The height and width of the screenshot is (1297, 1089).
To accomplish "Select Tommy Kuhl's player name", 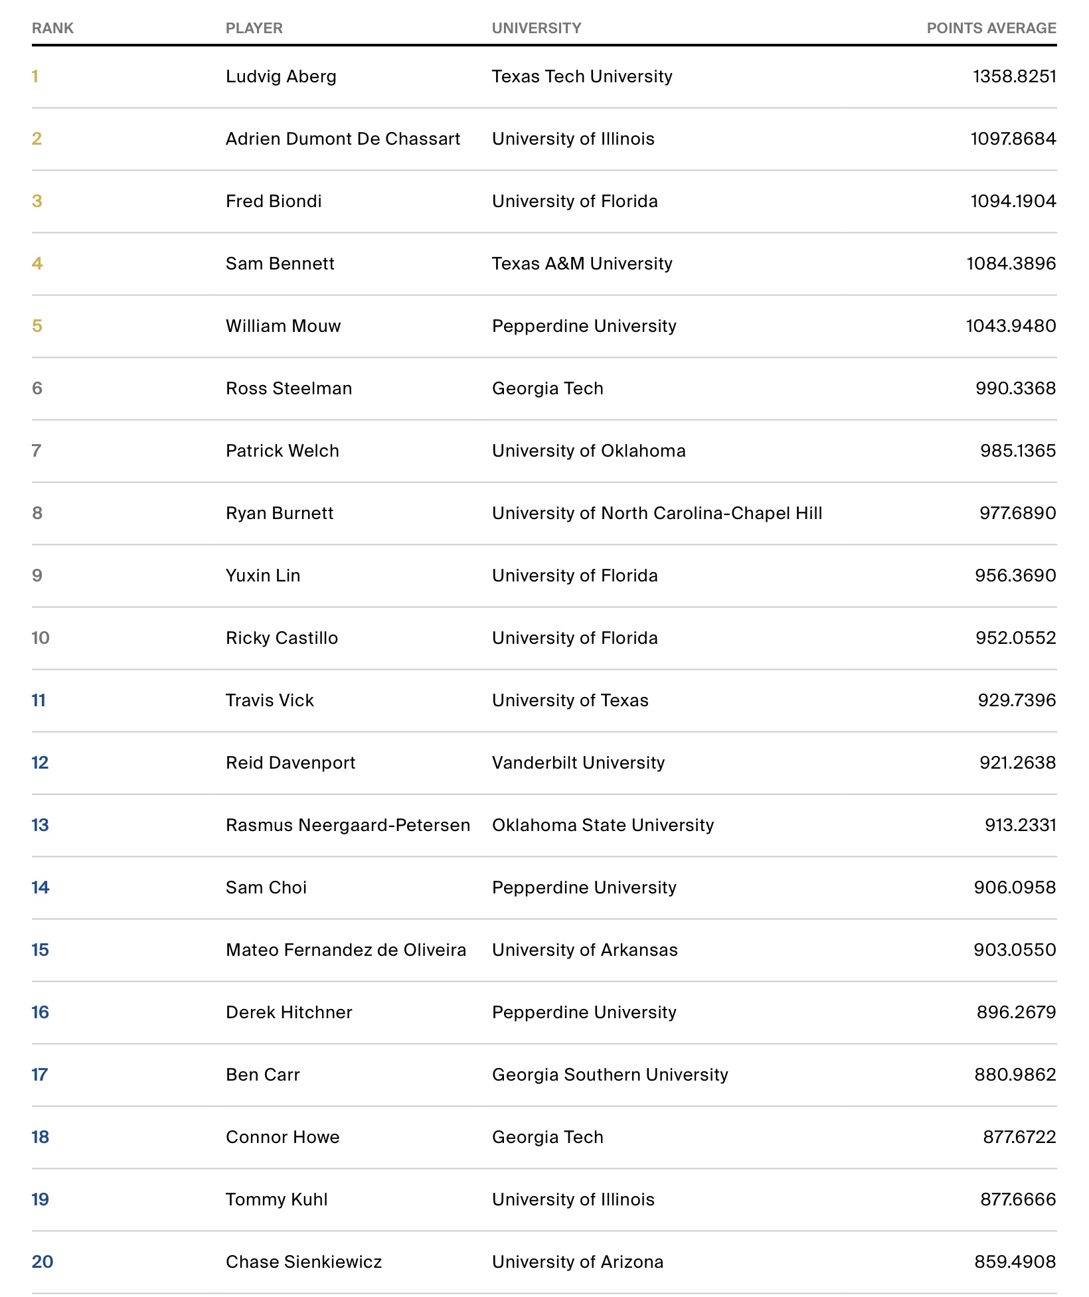I will click(276, 1199).
